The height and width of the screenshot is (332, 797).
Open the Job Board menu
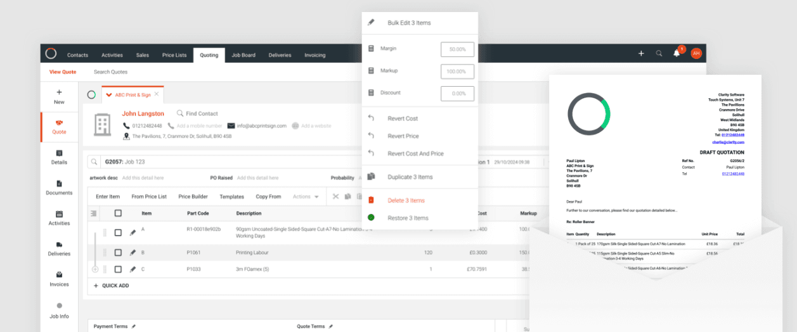pos(243,55)
